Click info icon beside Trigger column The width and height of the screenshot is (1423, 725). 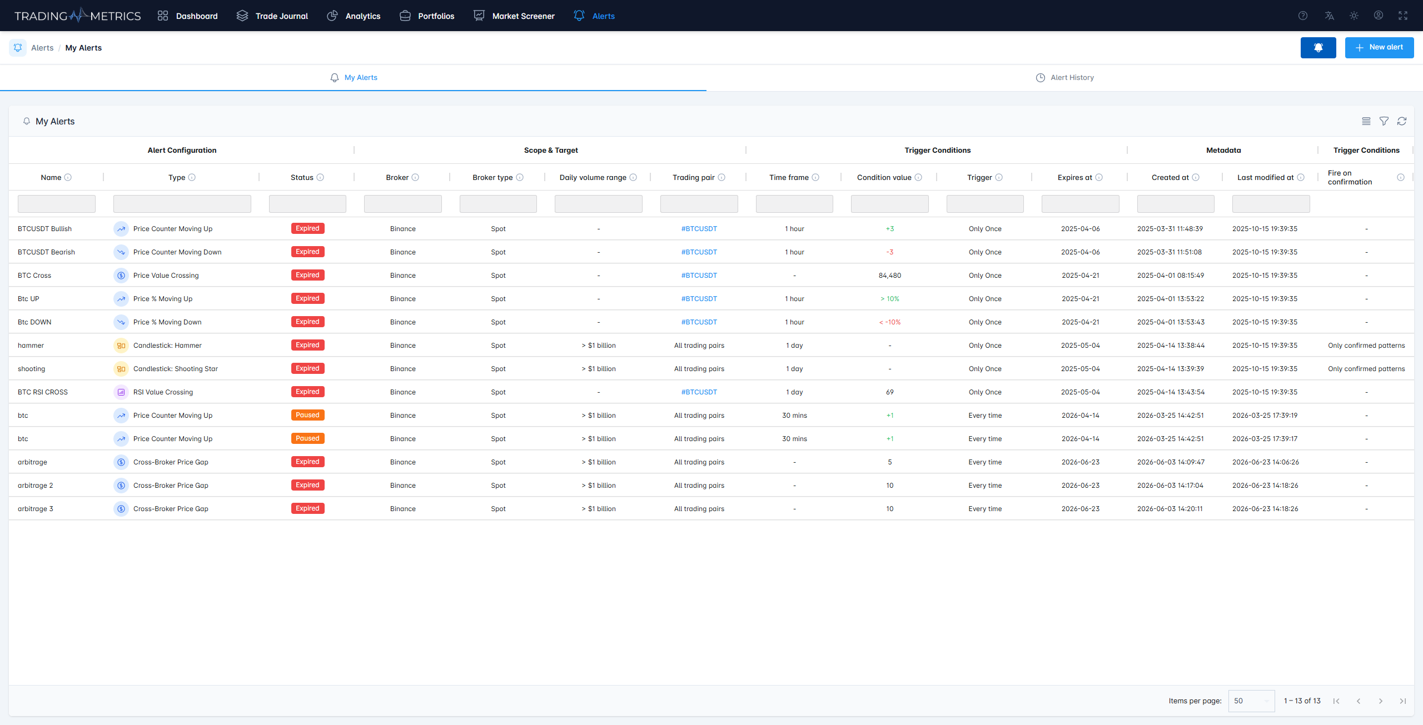999,177
